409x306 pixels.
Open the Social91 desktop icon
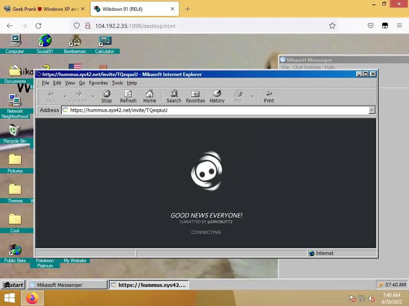click(x=45, y=44)
